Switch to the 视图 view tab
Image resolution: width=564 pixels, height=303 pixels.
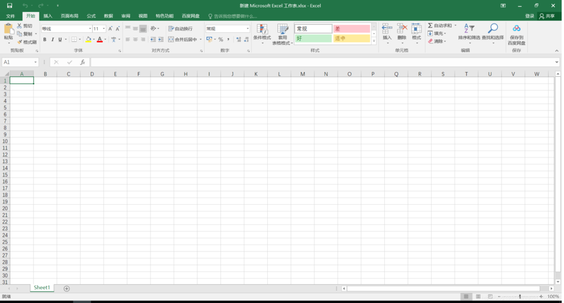[x=143, y=16]
